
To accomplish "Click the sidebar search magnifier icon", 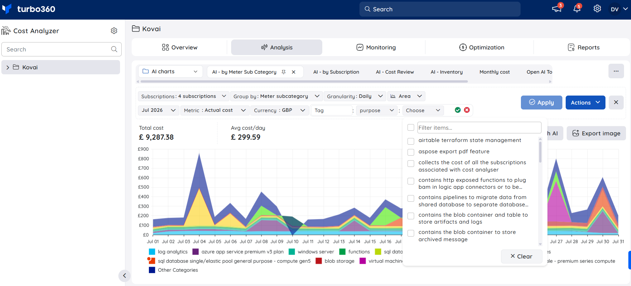I will (114, 49).
